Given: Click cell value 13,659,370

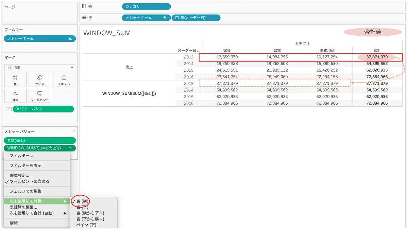Looking at the screenshot, I should [227, 57].
